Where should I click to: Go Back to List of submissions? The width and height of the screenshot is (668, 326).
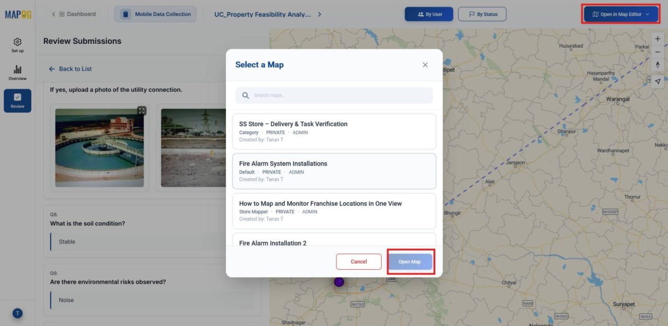(x=70, y=68)
